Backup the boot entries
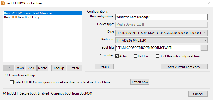The height and width of the screenshot is (100, 213). click(x=59, y=68)
